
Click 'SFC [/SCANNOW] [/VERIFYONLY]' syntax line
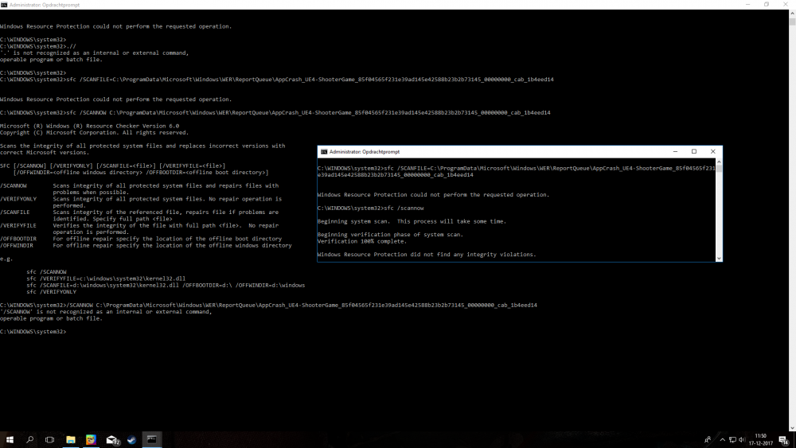pyautogui.click(x=113, y=166)
